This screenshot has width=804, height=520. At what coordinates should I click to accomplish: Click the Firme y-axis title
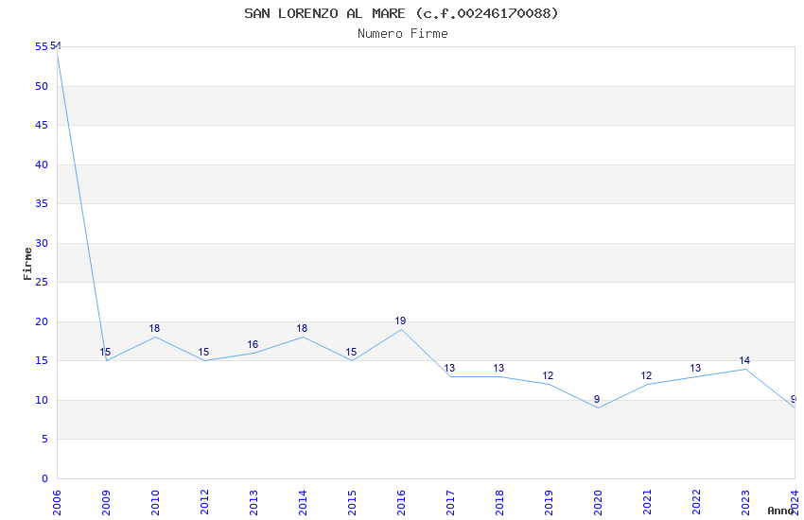(x=27, y=263)
